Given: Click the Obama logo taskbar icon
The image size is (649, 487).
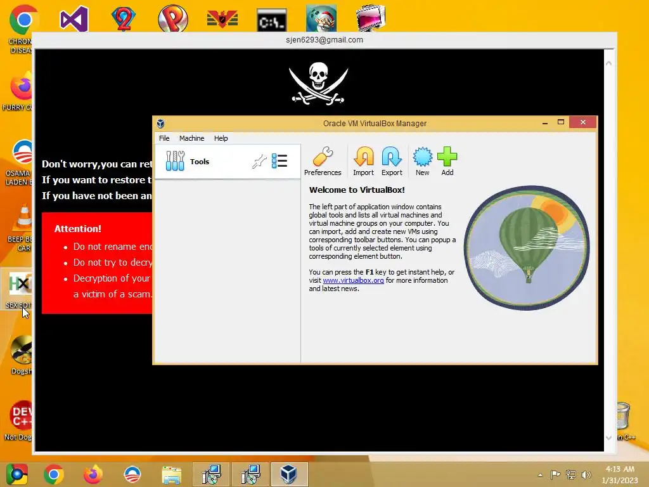Looking at the screenshot, I should (x=132, y=474).
